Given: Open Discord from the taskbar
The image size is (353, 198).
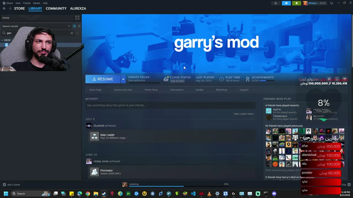Looking at the screenshot, I should (x=274, y=194).
